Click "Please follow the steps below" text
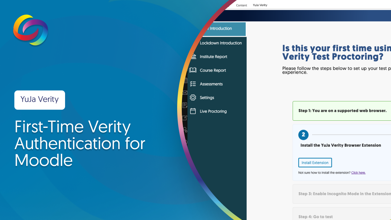This screenshot has height=220, width=391. click(x=337, y=70)
